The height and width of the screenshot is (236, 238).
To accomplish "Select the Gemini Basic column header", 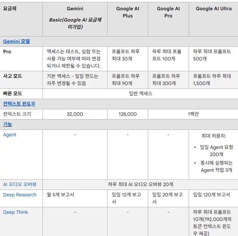I will [75, 19].
